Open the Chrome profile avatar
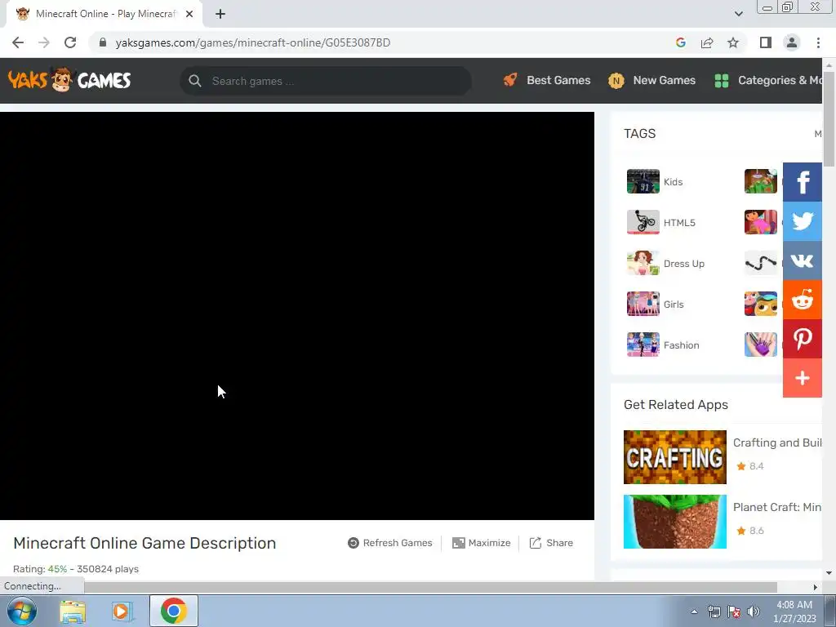Screen dimensions: 836x627 click(792, 42)
